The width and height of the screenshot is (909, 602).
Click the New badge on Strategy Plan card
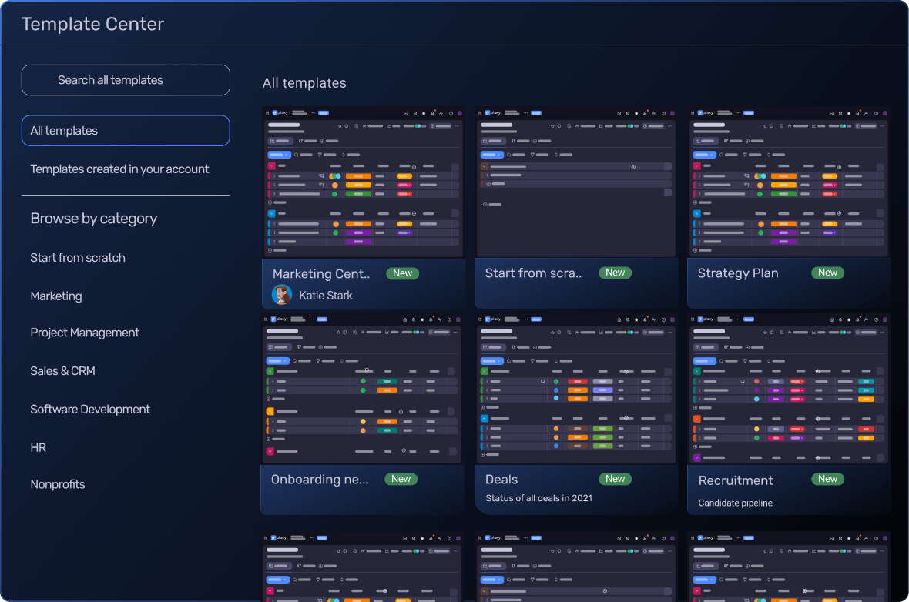[827, 273]
